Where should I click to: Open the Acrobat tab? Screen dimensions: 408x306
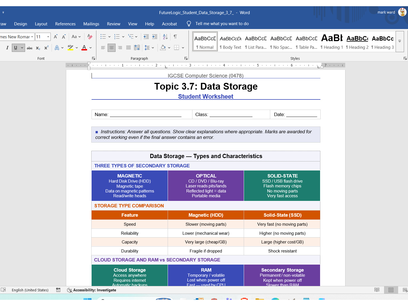coord(169,24)
